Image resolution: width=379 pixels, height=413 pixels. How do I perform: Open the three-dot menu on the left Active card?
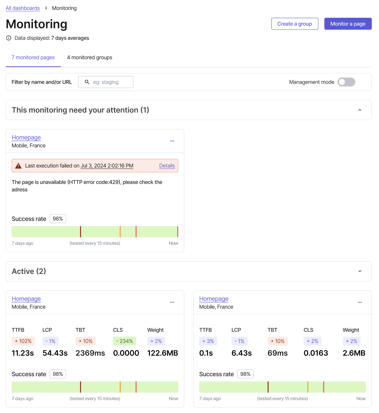[172, 302]
